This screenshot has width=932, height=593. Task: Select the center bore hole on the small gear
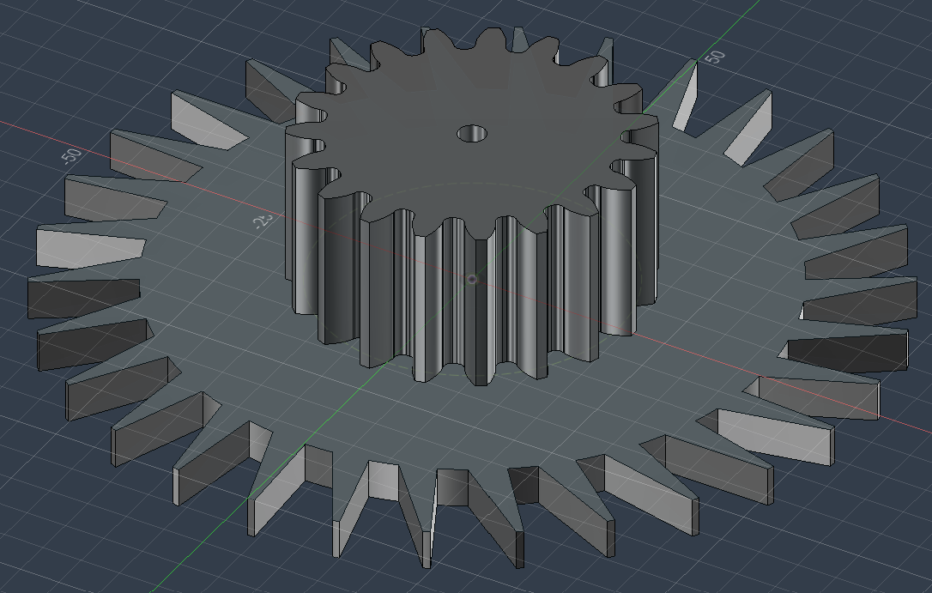coord(472,134)
